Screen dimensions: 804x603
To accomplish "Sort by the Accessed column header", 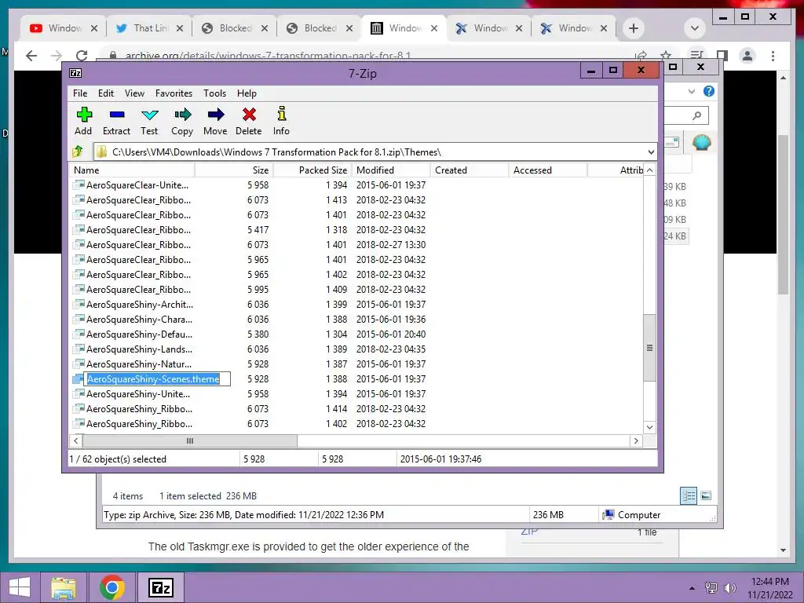I will [x=547, y=170].
